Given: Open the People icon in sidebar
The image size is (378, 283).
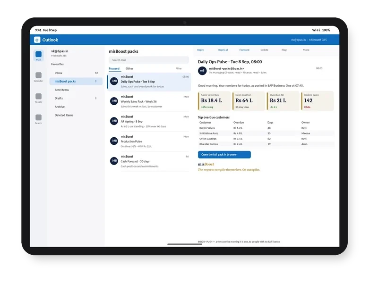Looking at the screenshot, I should pyautogui.click(x=38, y=98).
